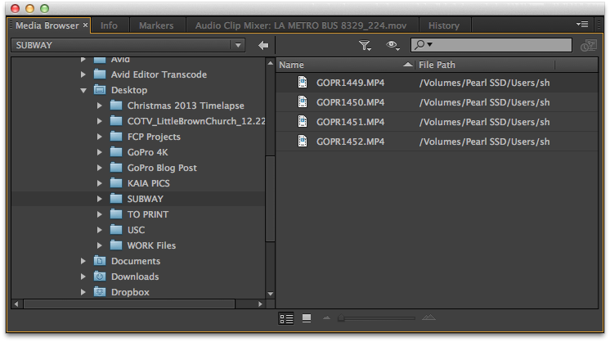Select the Desktop folder icon
The width and height of the screenshot is (610, 342).
pos(100,90)
